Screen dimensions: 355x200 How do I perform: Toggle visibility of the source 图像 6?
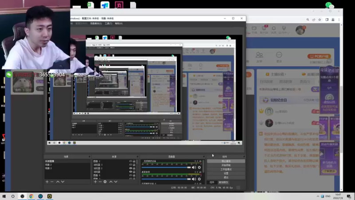[x=130, y=175]
